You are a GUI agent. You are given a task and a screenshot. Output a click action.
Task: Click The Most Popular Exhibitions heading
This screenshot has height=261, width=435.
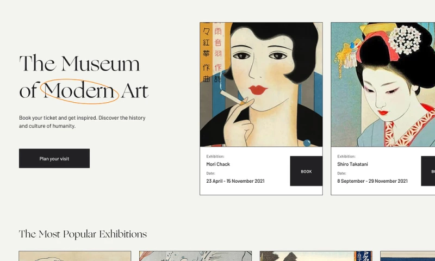coord(83,234)
